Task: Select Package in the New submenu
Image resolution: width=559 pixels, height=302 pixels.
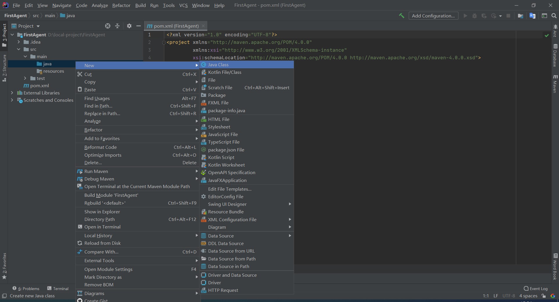Action: 247,95
